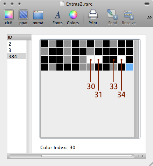
Task: Select the white swatch labeled 34
Action: pos(121,59)
